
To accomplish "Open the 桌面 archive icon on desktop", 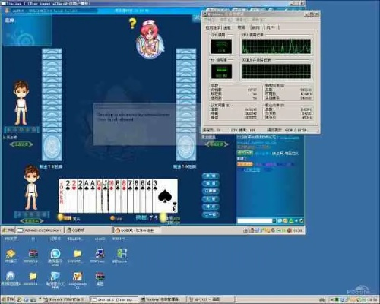I will click(x=100, y=279).
